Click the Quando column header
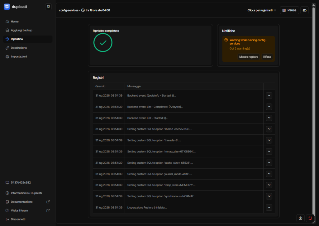Viewport: 319px width, 226px height. tap(100, 86)
